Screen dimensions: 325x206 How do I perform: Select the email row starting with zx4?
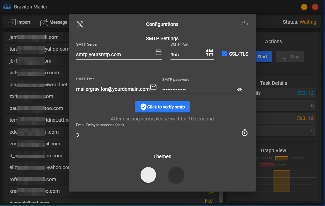pyautogui.click(x=37, y=96)
